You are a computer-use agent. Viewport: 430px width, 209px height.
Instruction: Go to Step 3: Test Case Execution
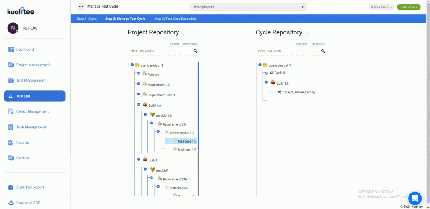[x=175, y=19]
